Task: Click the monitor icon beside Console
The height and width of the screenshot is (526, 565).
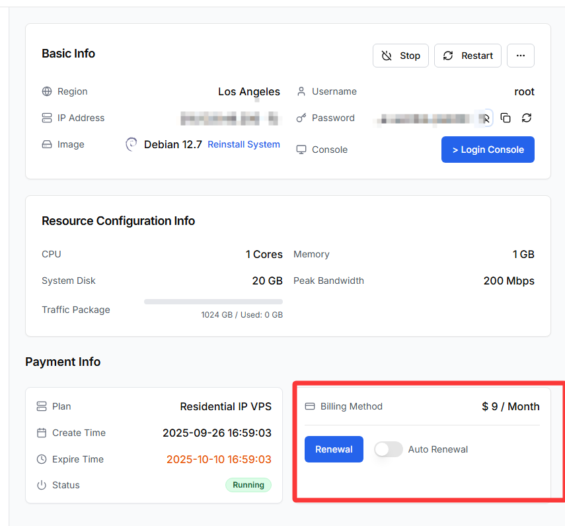Action: coord(301,150)
